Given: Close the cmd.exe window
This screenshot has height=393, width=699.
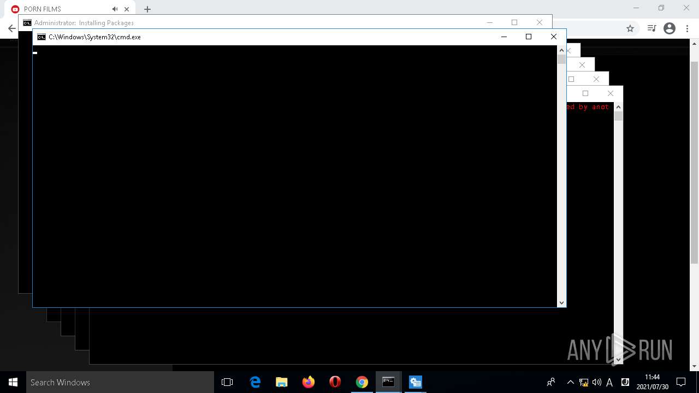Looking at the screenshot, I should pyautogui.click(x=553, y=37).
